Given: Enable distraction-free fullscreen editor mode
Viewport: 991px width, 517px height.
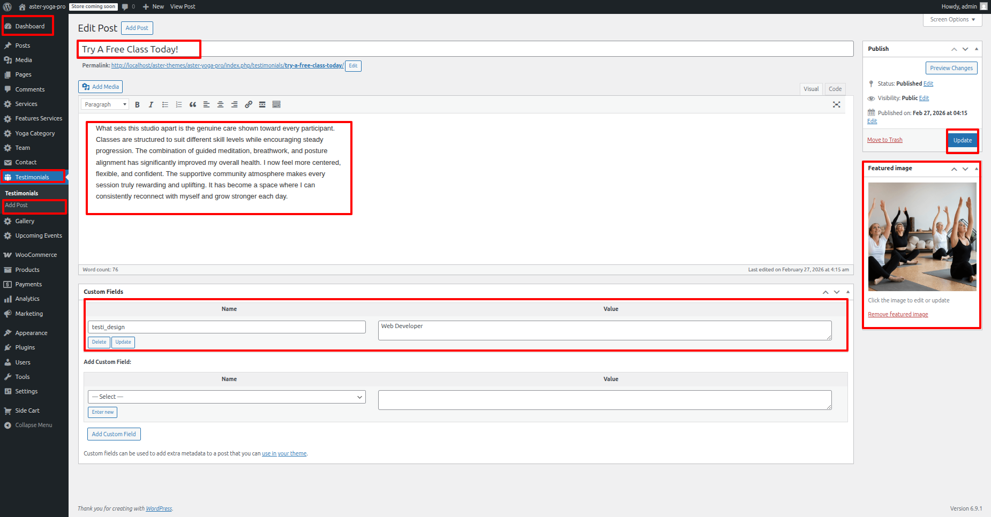Looking at the screenshot, I should (836, 105).
